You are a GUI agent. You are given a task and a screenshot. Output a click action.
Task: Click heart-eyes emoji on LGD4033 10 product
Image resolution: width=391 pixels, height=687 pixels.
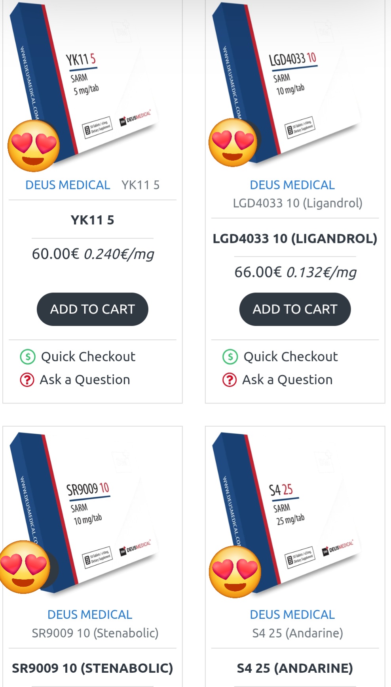click(233, 143)
